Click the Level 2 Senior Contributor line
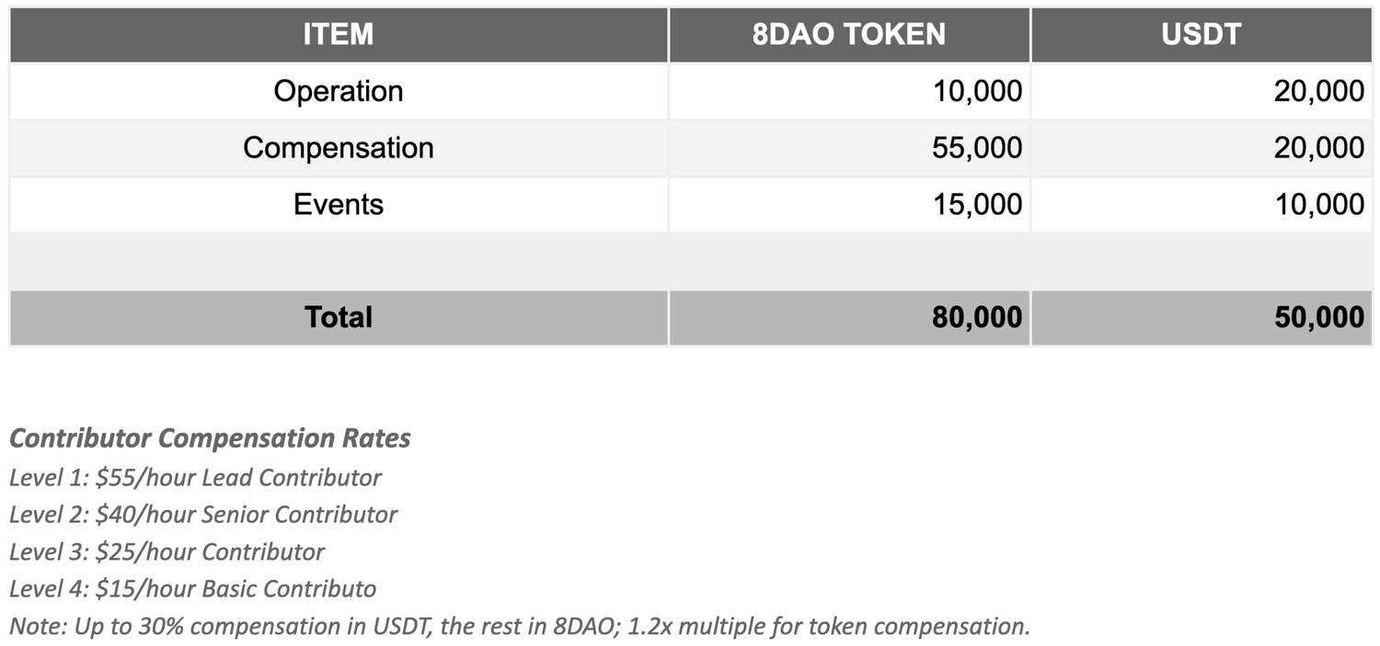This screenshot has width=1380, height=646. tap(203, 515)
